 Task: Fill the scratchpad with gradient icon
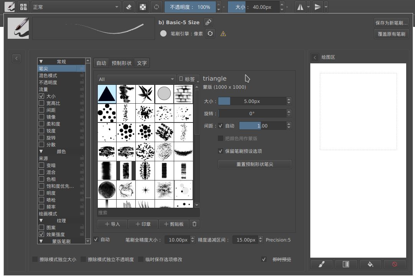pyautogui.click(x=346, y=264)
